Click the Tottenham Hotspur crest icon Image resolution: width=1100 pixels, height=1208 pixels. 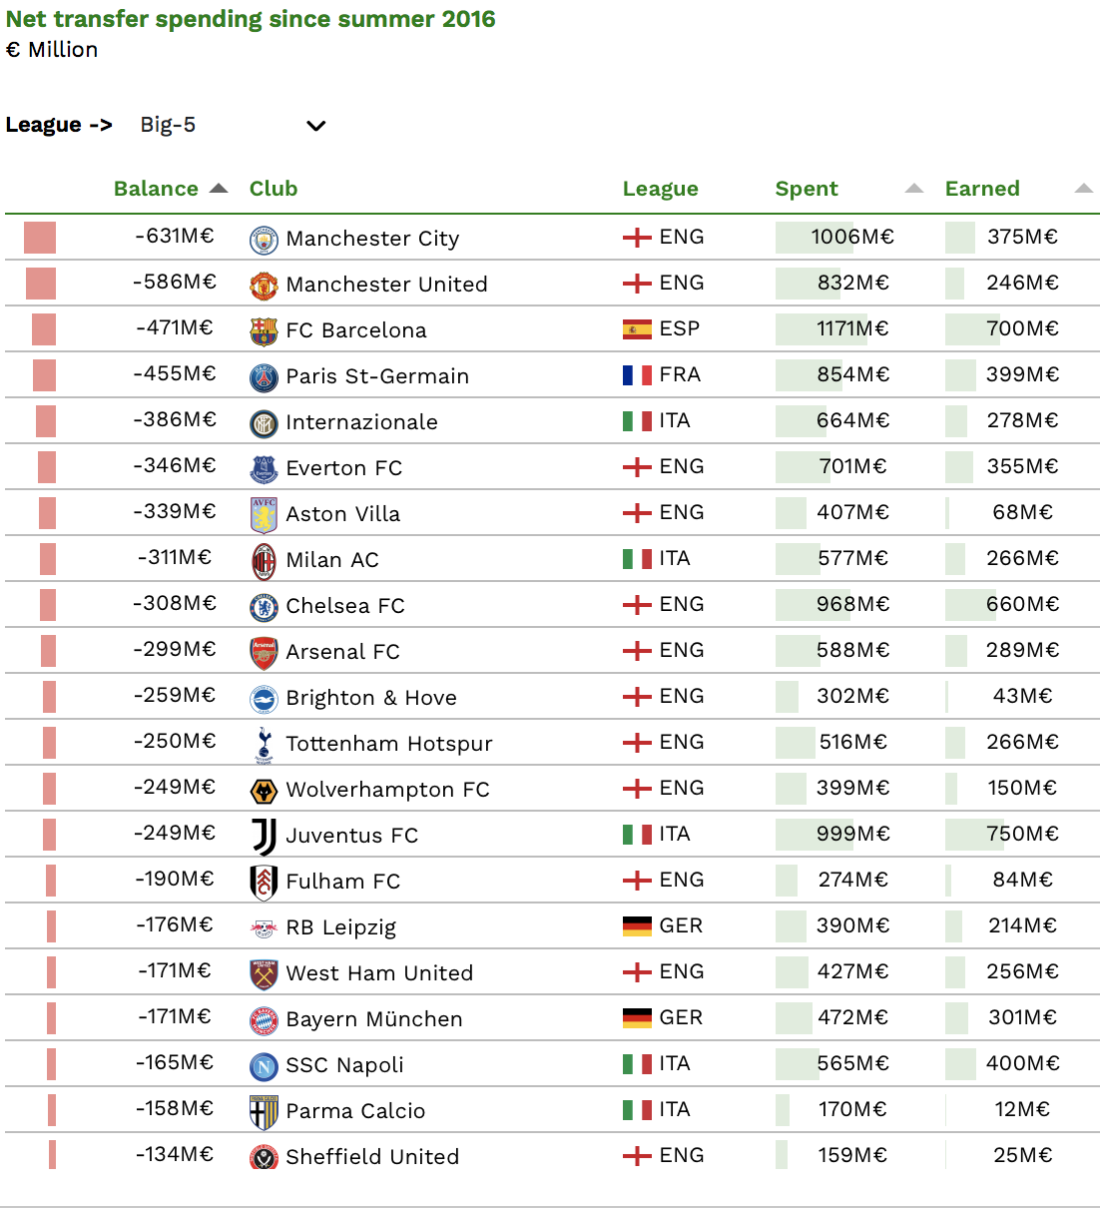click(264, 745)
